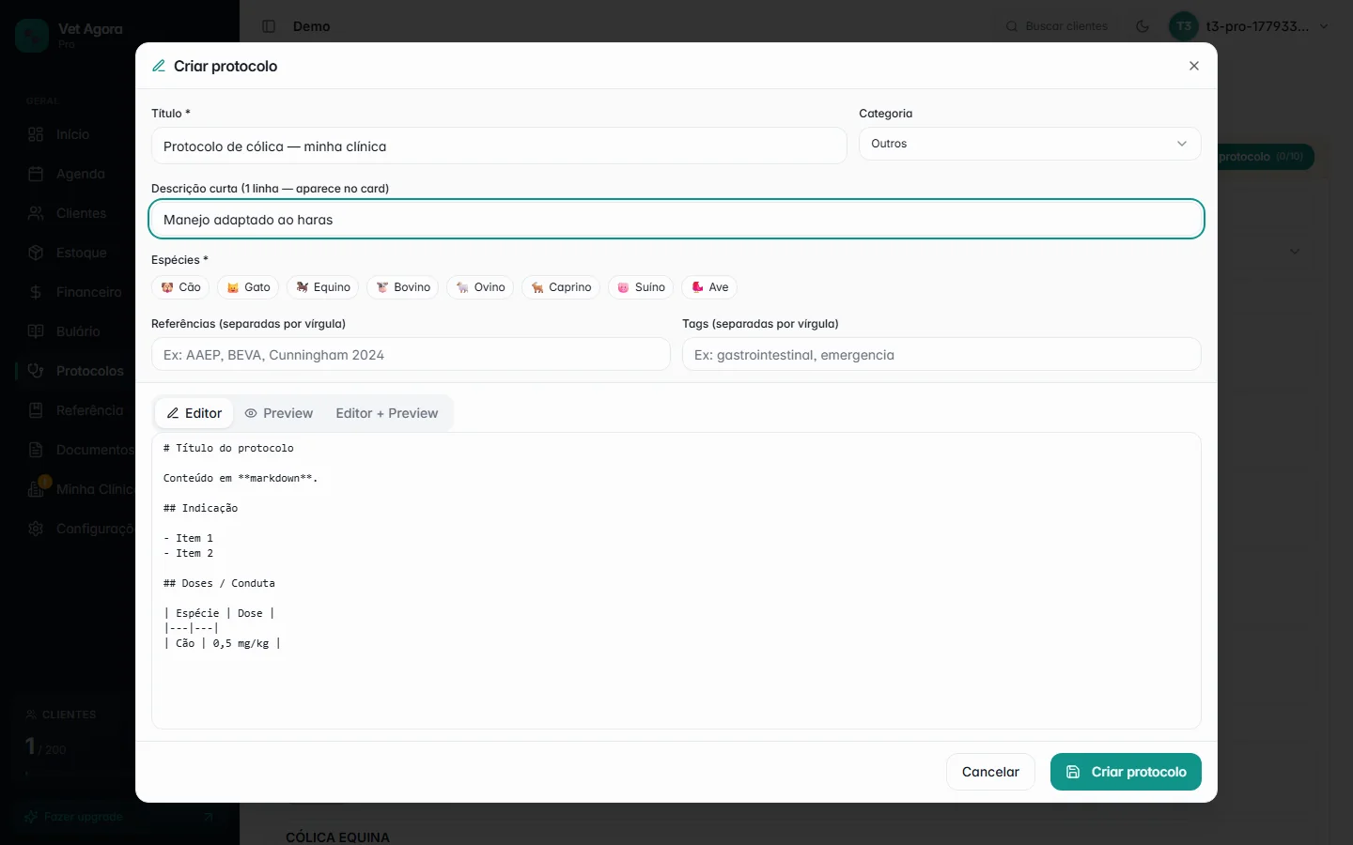Toggle the Bovino species chip
Image resolution: width=1353 pixels, height=845 pixels.
[402, 287]
